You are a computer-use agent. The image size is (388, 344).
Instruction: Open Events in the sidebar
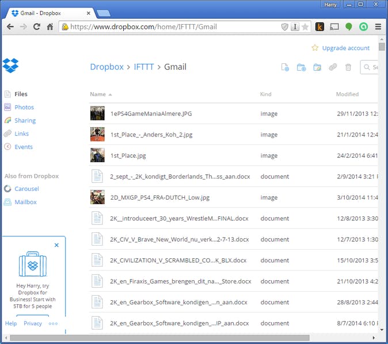[24, 147]
